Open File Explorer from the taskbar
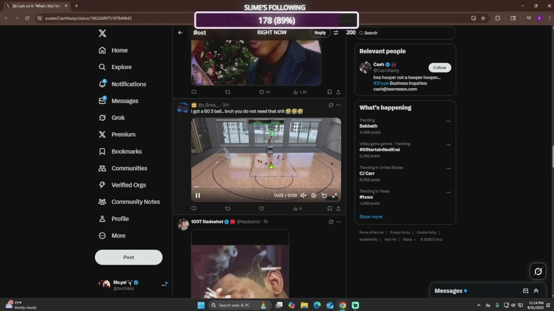 pos(304,305)
